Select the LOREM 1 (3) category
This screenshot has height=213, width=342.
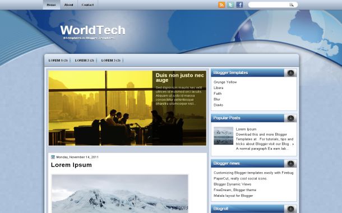[x=58, y=61]
